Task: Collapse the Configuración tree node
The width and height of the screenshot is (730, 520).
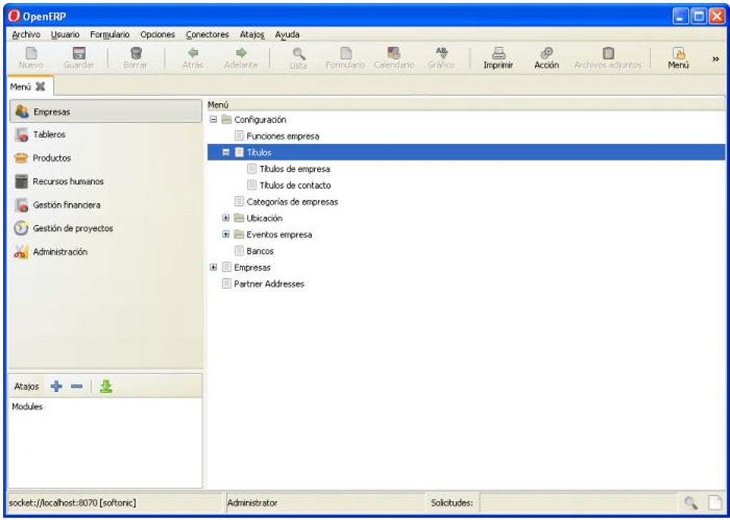Action: pyautogui.click(x=213, y=119)
